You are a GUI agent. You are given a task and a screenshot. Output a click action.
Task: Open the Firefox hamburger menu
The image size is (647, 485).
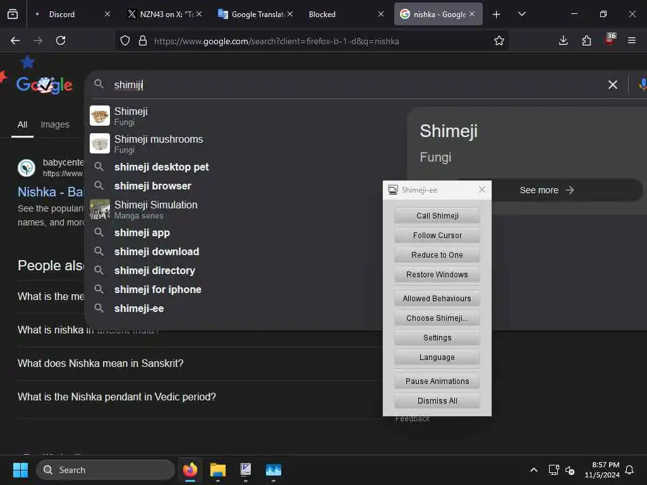632,40
